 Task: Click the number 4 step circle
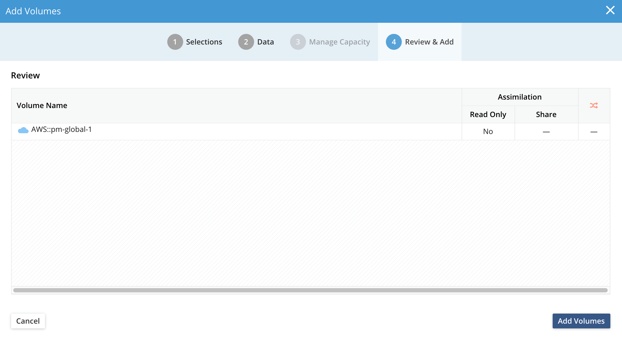point(394,42)
